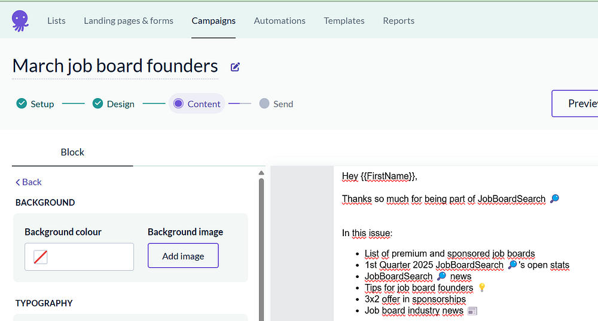Click the Background colour input field

point(90,257)
